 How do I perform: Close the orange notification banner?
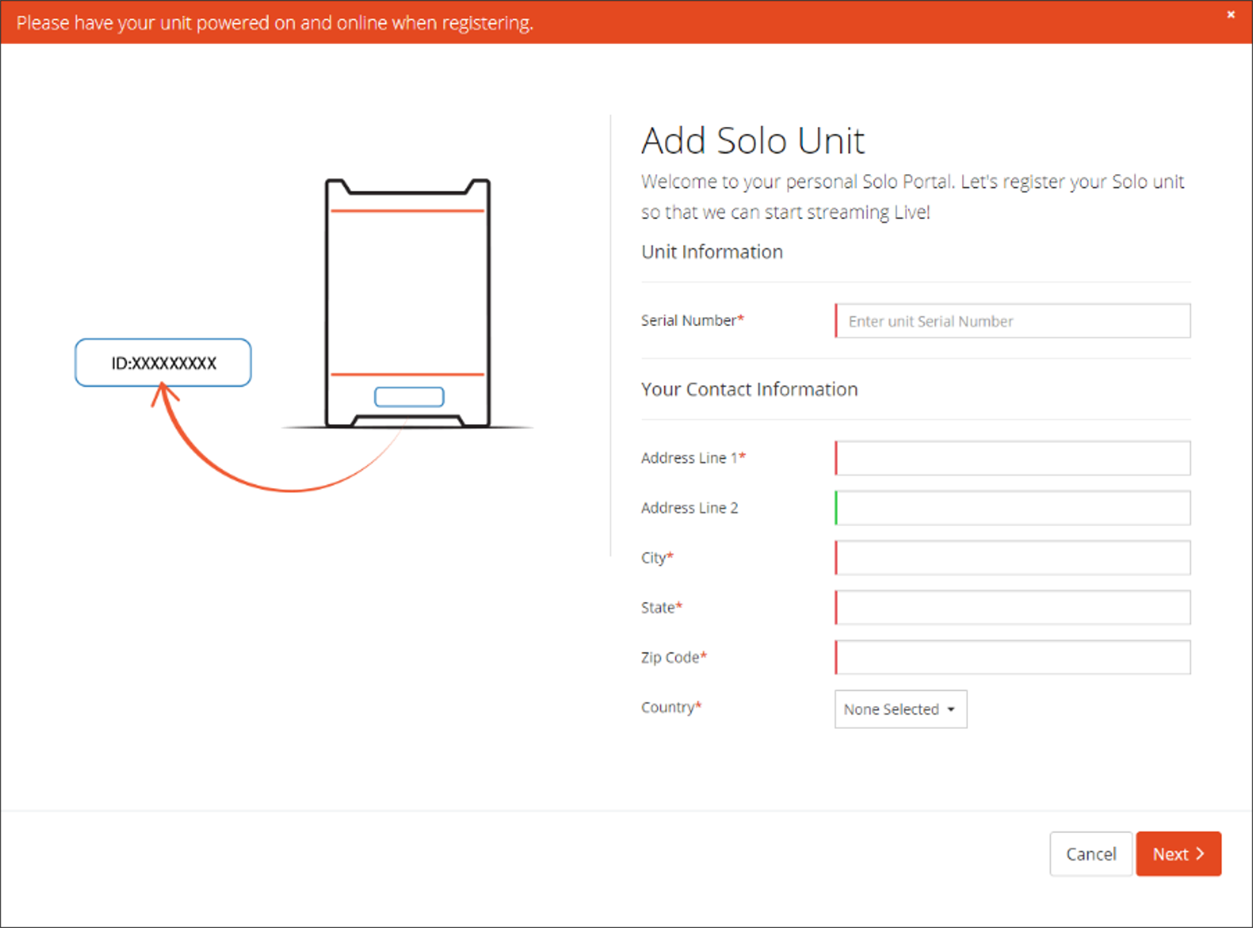tap(1230, 14)
